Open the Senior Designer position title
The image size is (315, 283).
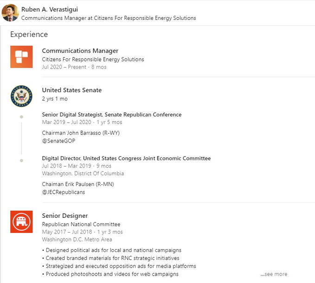tap(65, 215)
